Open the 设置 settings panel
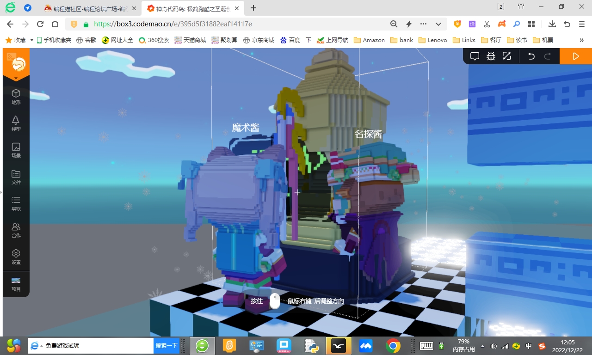The height and width of the screenshot is (355, 592). pyautogui.click(x=16, y=257)
